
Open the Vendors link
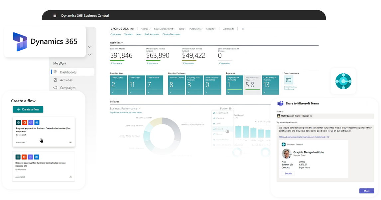coord(128,34)
